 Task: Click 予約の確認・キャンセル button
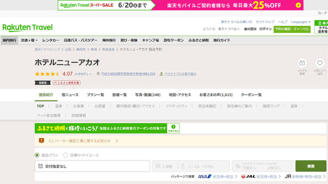(292, 29)
